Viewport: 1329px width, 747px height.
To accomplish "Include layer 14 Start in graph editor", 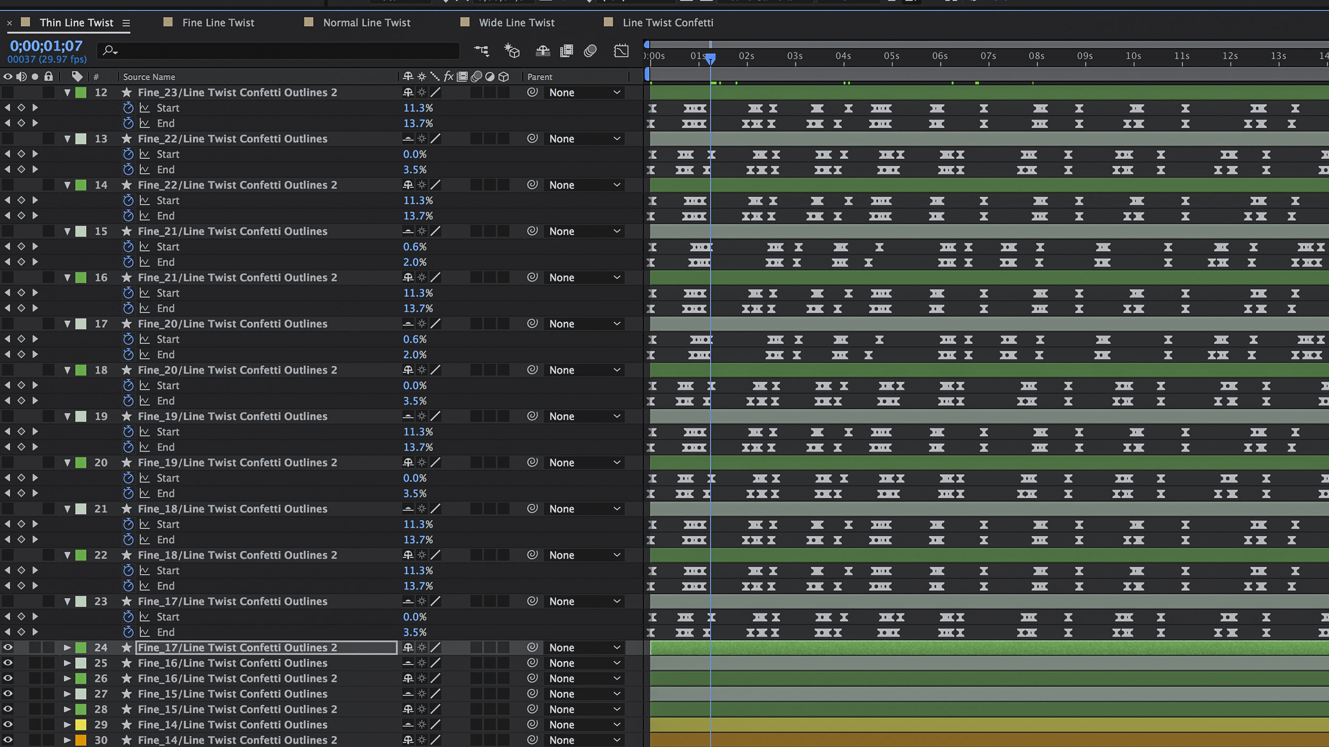I will point(145,200).
